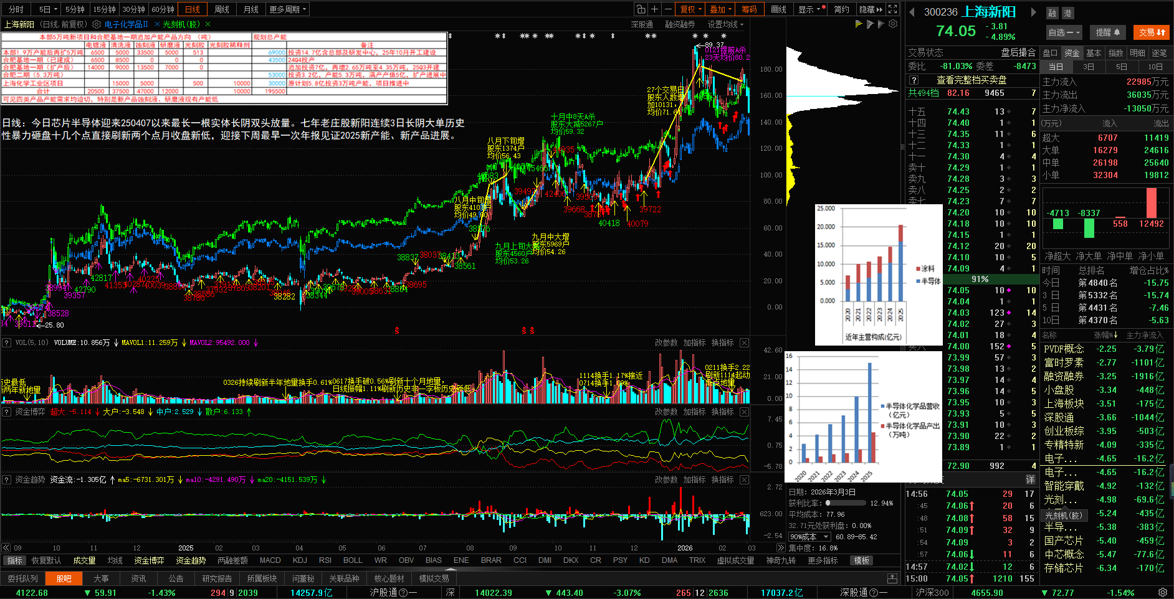Set a price alert with 提醒 bell button
Image resolution: width=1174 pixels, height=599 pixels.
click(x=1108, y=32)
